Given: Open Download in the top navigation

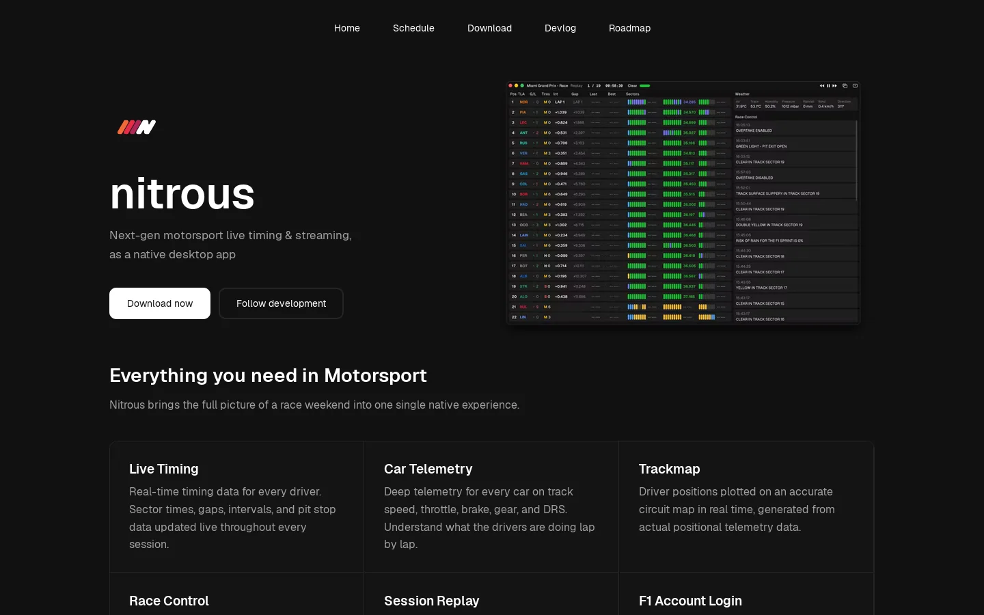Looking at the screenshot, I should click(489, 28).
